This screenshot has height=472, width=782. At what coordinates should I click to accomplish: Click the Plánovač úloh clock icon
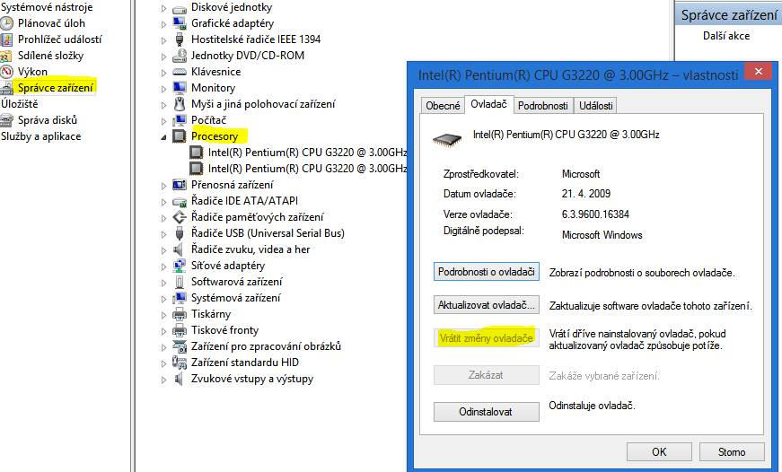click(7, 23)
